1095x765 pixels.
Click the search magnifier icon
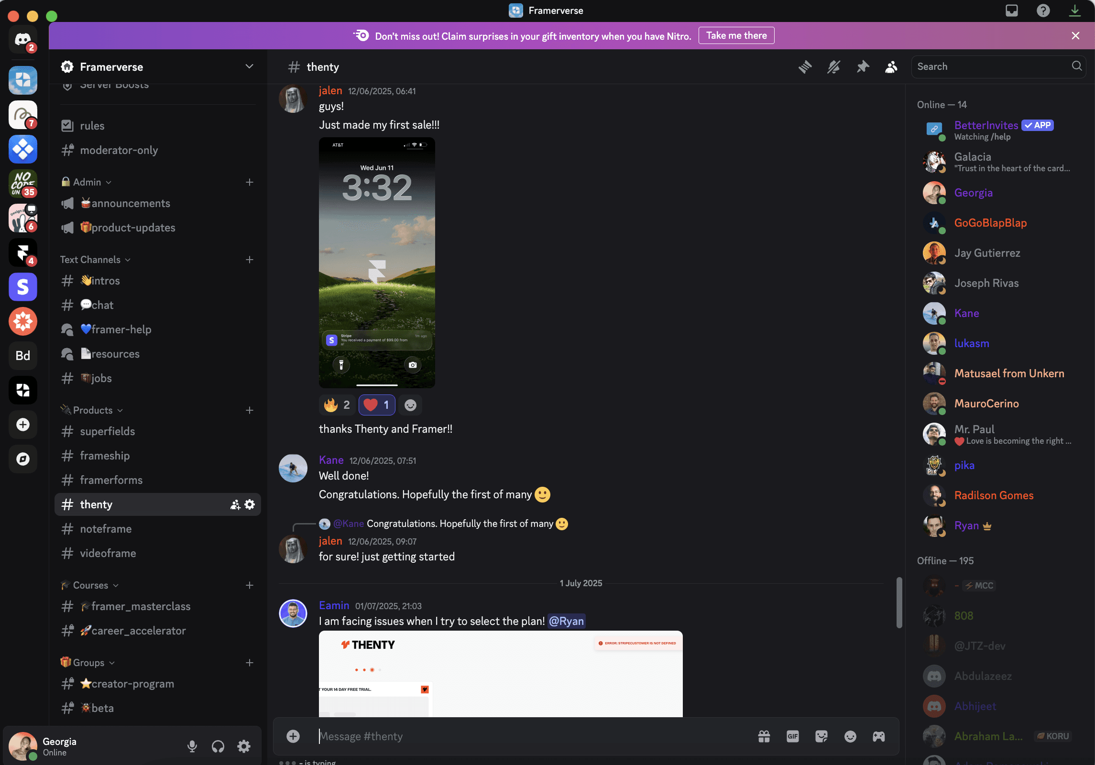click(x=1076, y=66)
